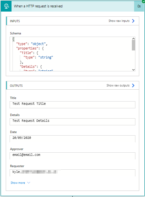The width and height of the screenshot is (145, 197).
Task: Click the green success checkmark badge
Action: 143,1
